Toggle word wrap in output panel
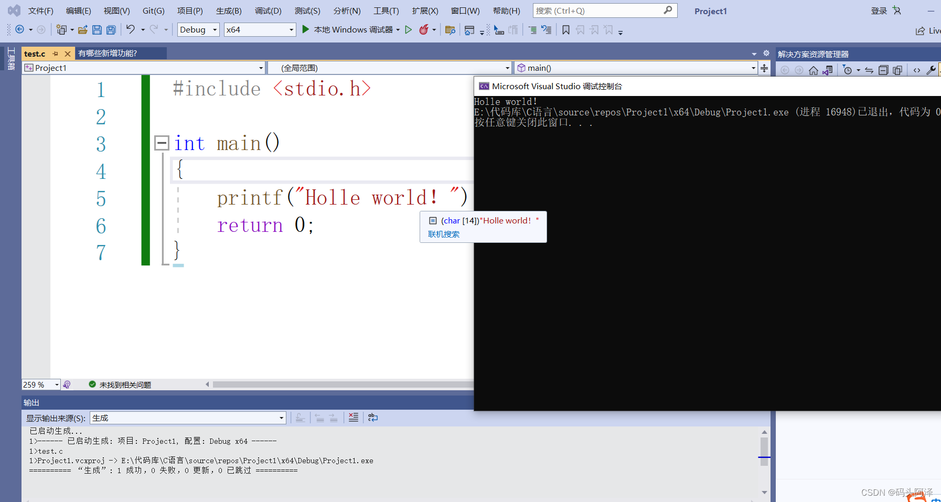 (373, 418)
